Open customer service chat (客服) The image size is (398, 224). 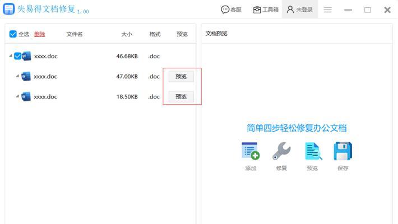(231, 10)
